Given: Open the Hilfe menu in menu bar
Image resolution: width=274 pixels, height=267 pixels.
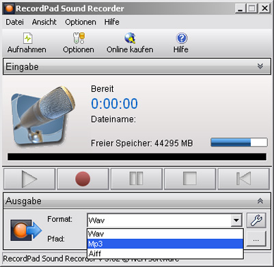Looking at the screenshot, I should (112, 22).
